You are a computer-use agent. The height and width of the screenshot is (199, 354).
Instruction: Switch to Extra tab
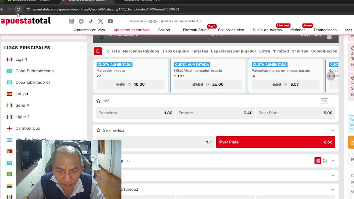pyautogui.click(x=265, y=51)
